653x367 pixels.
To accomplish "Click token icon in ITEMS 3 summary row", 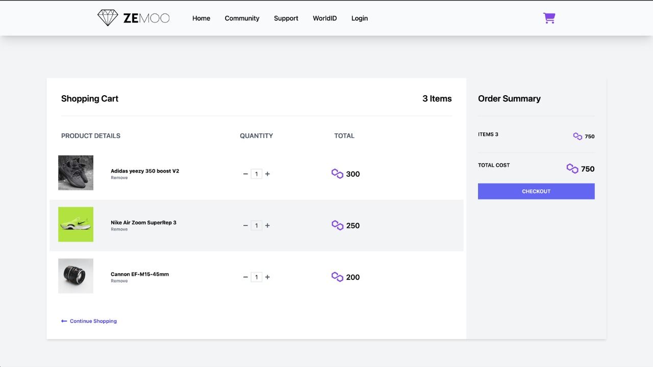I will click(x=577, y=136).
